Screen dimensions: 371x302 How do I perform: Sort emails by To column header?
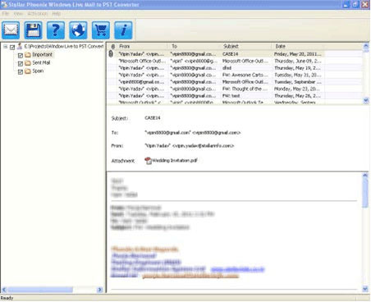pyautogui.click(x=195, y=46)
